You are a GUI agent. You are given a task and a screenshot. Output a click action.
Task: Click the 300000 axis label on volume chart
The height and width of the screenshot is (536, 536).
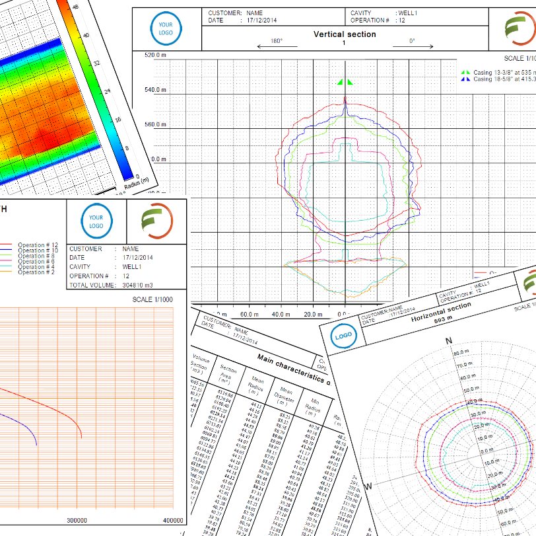77,521
